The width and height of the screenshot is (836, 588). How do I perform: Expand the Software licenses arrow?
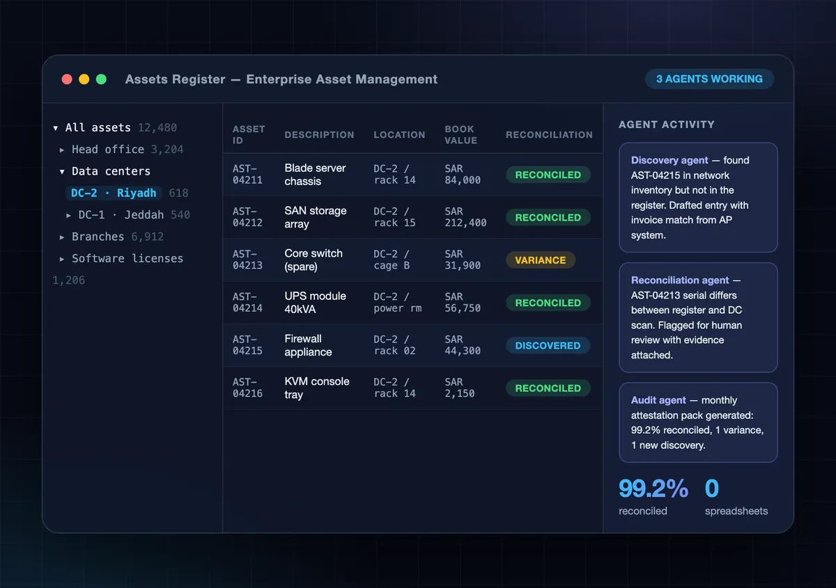[x=62, y=258]
